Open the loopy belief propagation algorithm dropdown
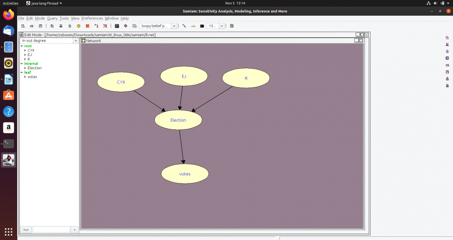This screenshot has width=453, height=240. tap(174, 26)
